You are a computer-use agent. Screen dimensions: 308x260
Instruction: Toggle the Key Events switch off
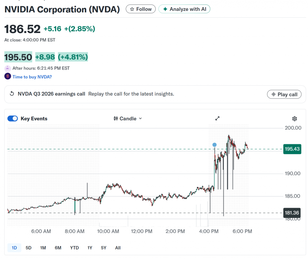pos(13,119)
